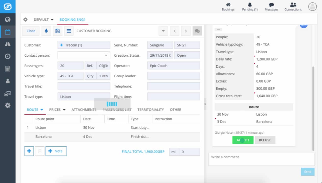
Task: Open the road icon in sidebar
Action: point(8,44)
